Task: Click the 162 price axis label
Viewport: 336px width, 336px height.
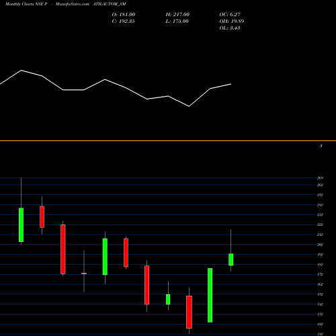Action: point(320,284)
